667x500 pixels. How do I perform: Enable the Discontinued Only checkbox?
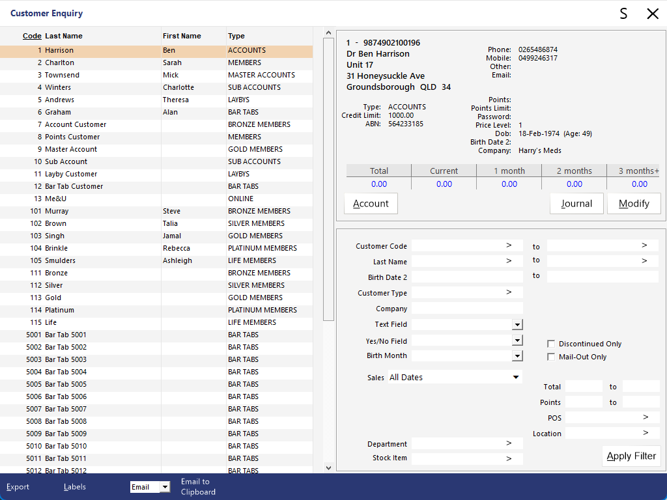click(x=552, y=344)
